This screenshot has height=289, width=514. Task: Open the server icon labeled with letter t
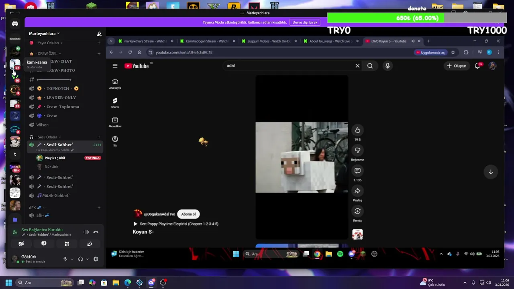[x=15, y=154]
